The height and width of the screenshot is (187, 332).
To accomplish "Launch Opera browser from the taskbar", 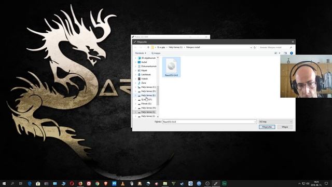I will (x=72, y=183).
